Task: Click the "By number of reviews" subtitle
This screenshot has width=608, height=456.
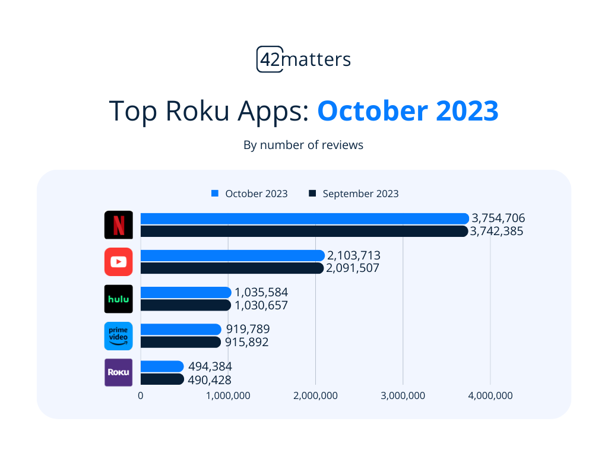Action: [303, 145]
